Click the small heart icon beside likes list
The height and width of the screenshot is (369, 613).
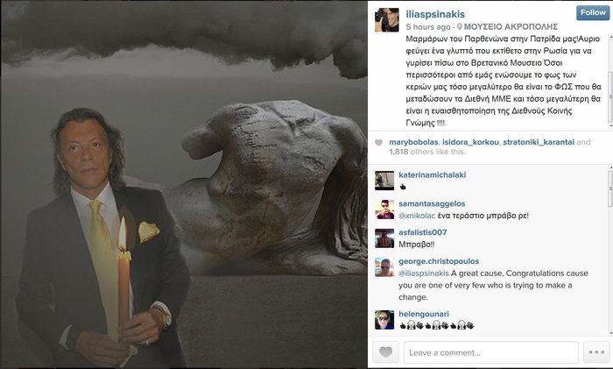pos(378,143)
